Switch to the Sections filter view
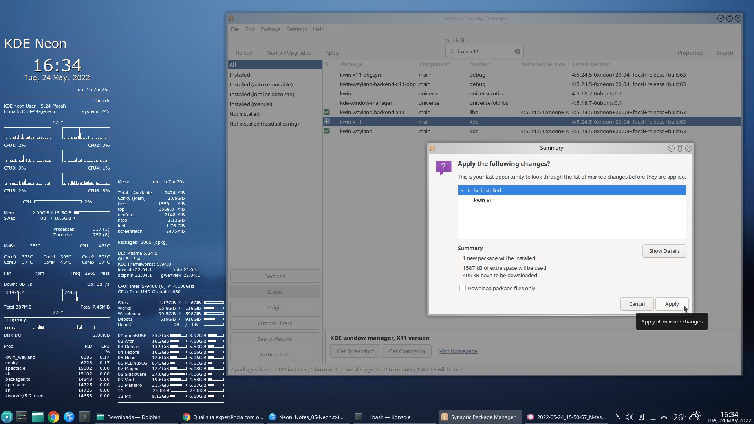The height and width of the screenshot is (424, 754). pos(275,276)
